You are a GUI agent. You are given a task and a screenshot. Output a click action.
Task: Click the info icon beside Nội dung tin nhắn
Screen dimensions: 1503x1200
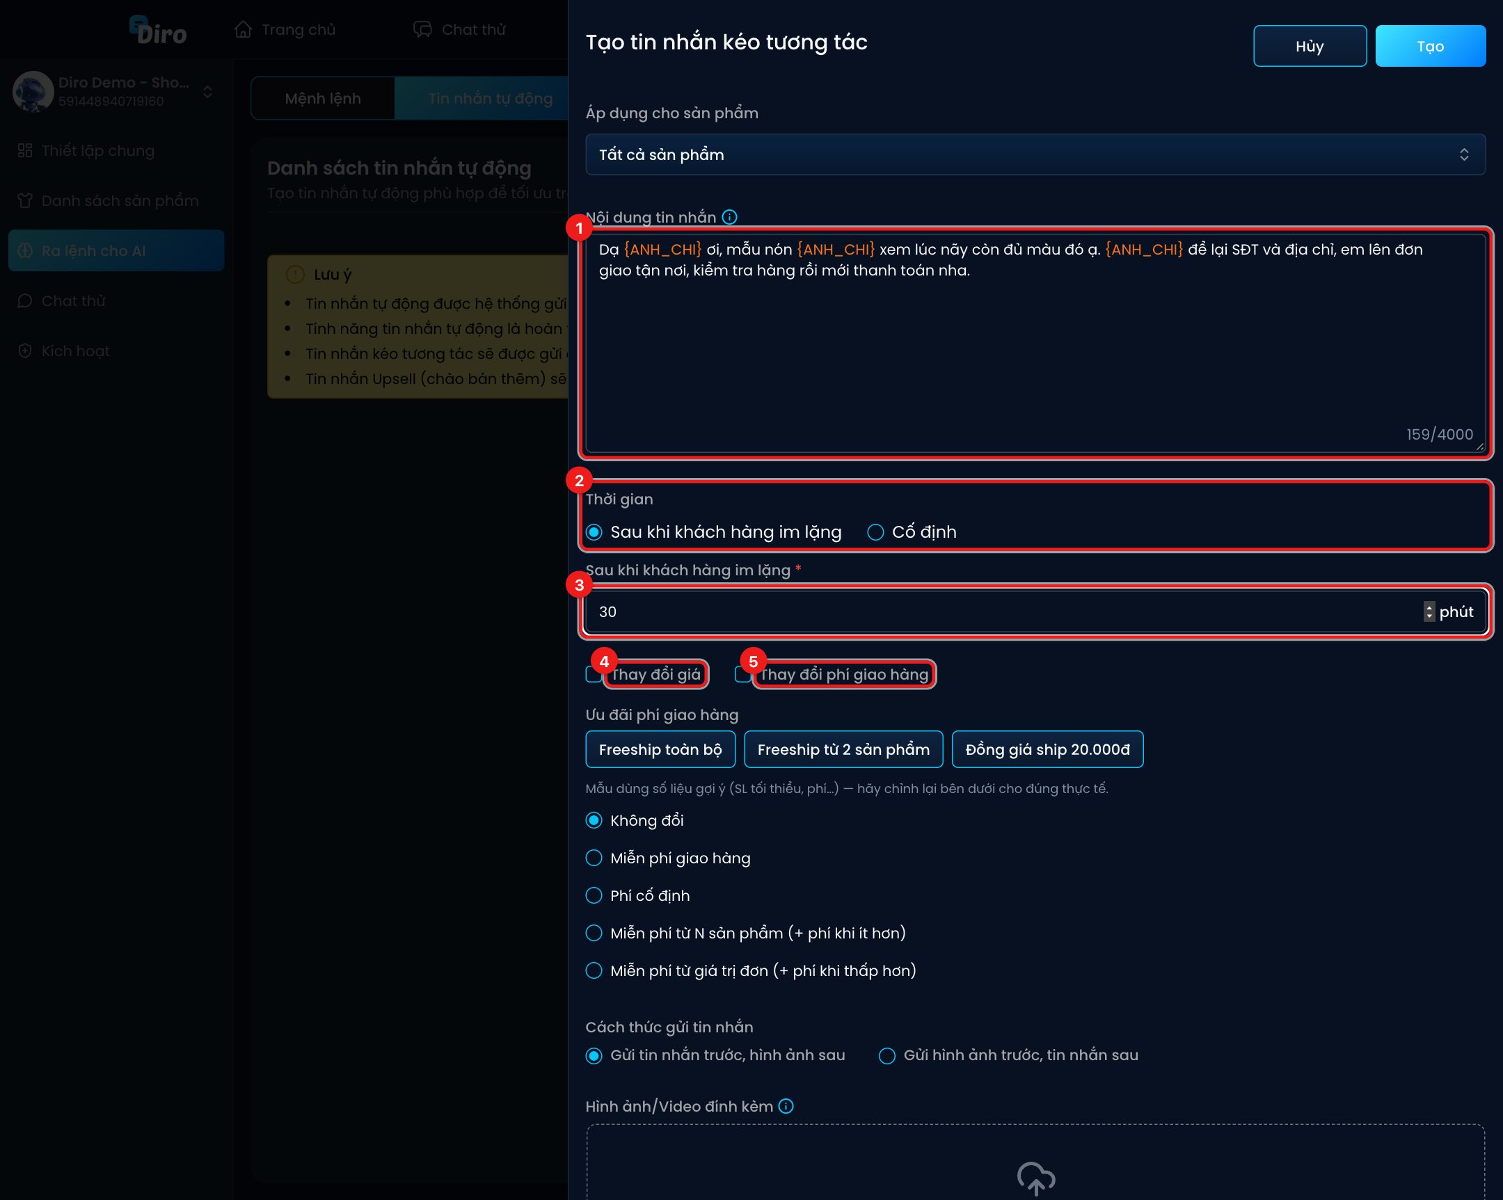coord(729,218)
